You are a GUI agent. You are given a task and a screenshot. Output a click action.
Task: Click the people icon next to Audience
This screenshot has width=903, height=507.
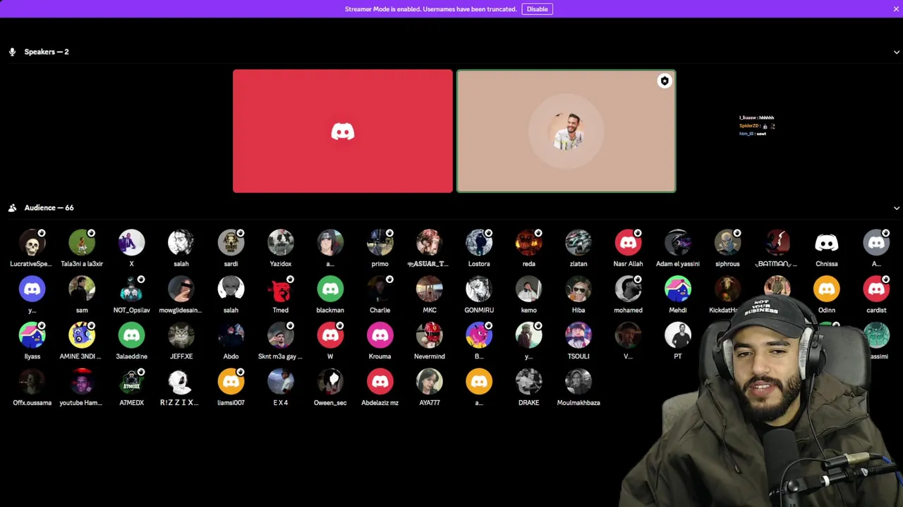pyautogui.click(x=12, y=208)
